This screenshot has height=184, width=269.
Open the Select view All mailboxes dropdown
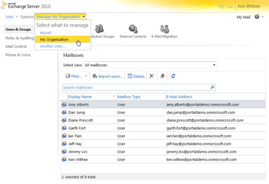coord(150,65)
